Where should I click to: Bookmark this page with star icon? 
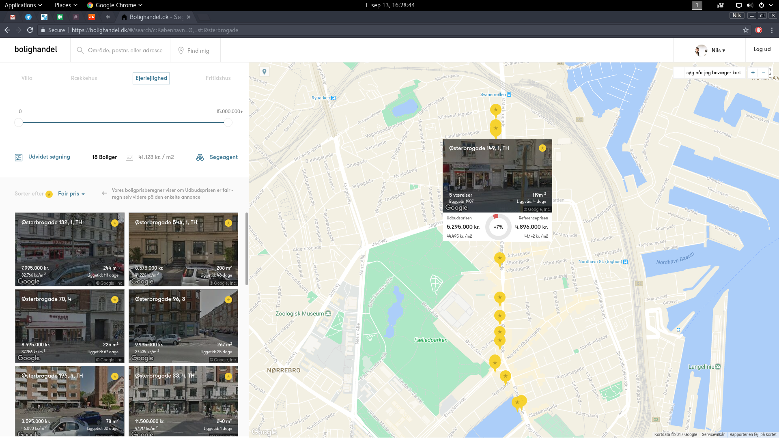(746, 30)
